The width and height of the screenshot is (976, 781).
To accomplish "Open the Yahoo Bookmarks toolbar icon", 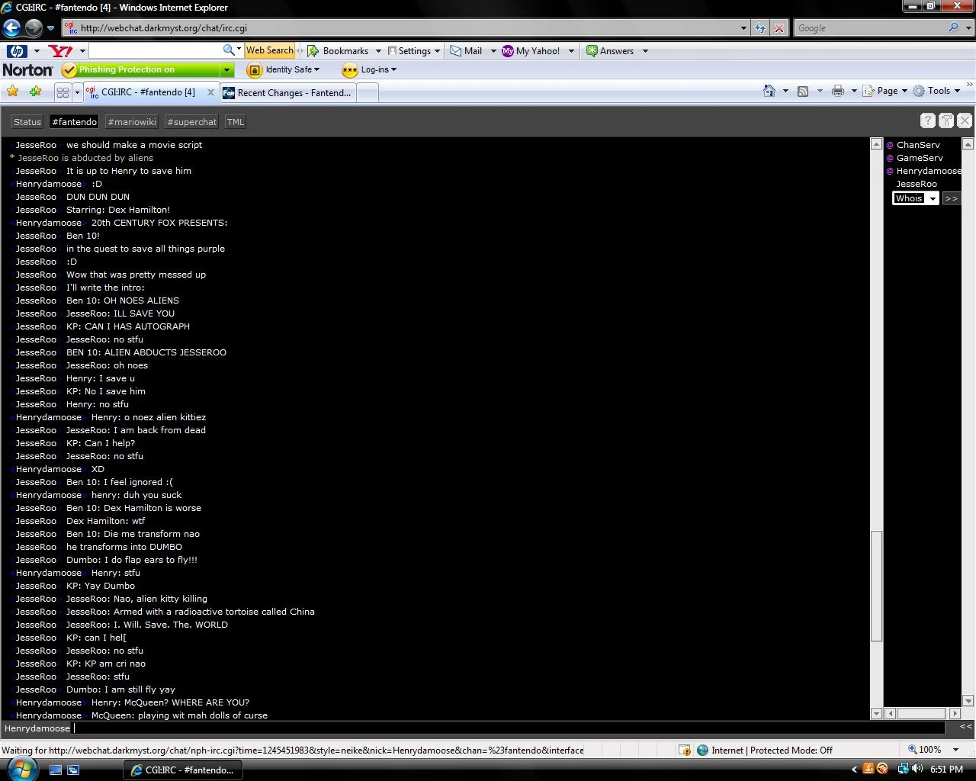I will tap(313, 51).
